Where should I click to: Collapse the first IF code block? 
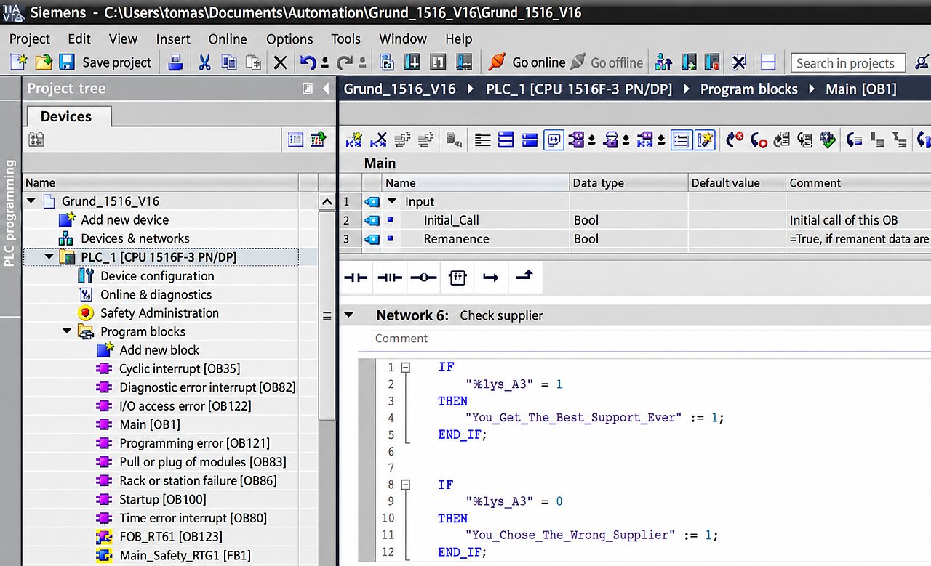tap(406, 368)
